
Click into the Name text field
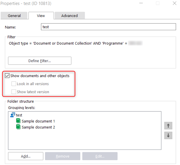[108, 27]
